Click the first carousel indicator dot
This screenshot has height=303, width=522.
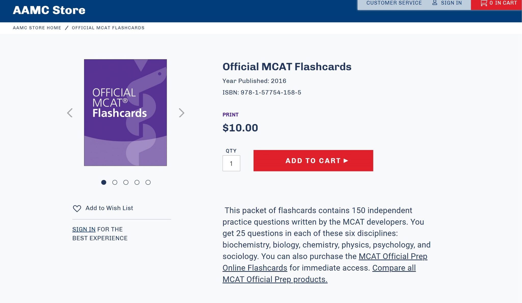coord(104,182)
